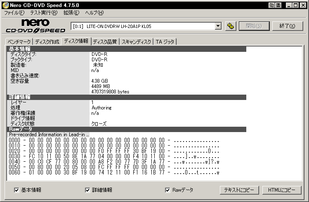The width and height of the screenshot is (309, 202).
Task: Click the ドライブ情報 label
Action: [23, 118]
